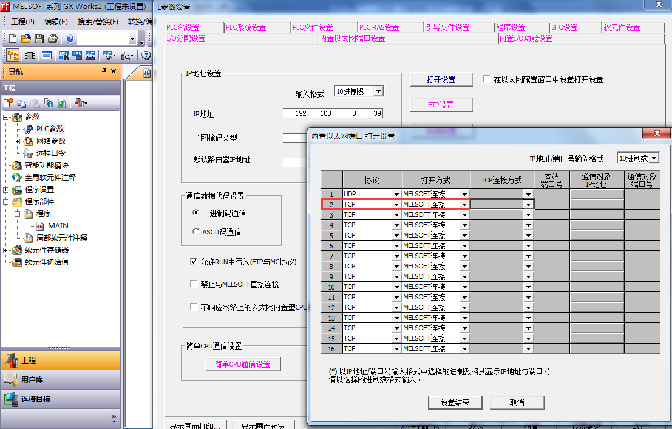
Task: Check 不响应网络上的以太网内置型CPU checkbox
Action: [194, 307]
